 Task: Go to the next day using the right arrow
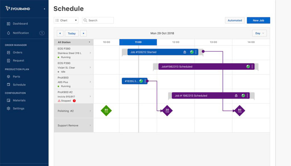[x=84, y=33]
